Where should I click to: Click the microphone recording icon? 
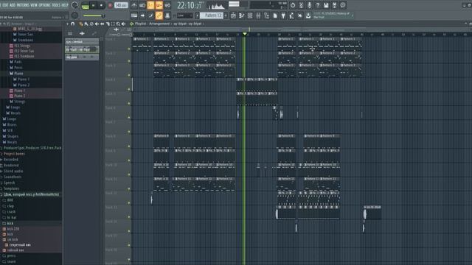(309, 5)
